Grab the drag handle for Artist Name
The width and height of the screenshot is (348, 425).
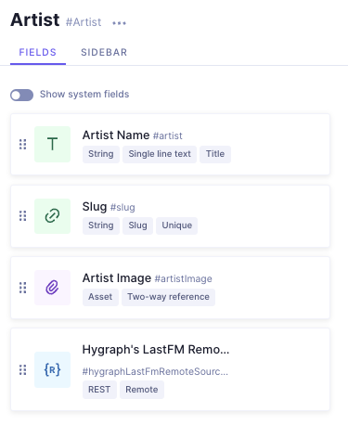[x=22, y=144]
